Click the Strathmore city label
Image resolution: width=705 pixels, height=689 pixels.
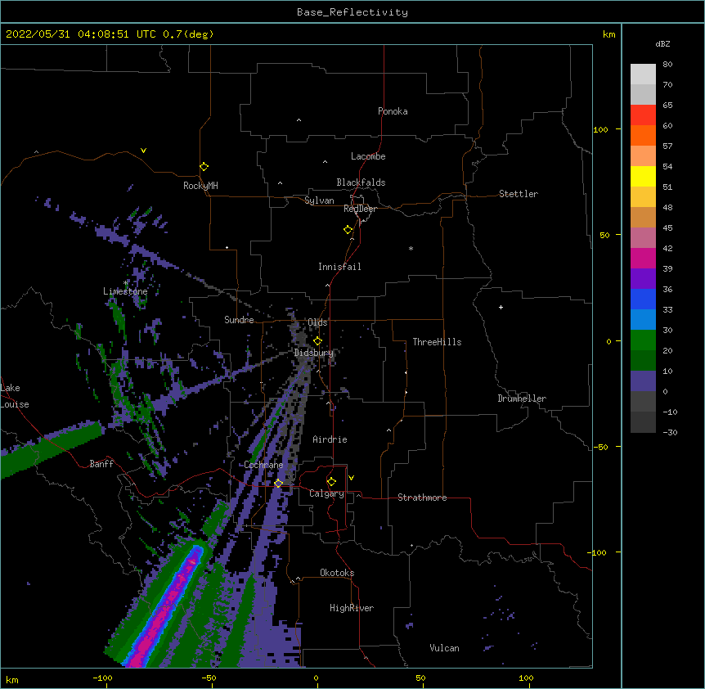(422, 498)
